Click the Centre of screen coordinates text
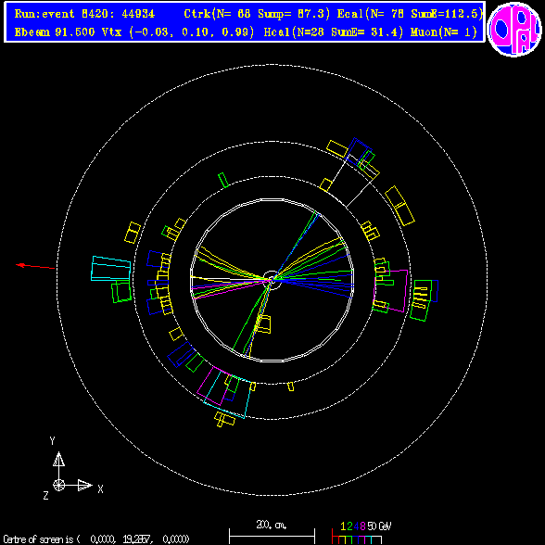 96,539
